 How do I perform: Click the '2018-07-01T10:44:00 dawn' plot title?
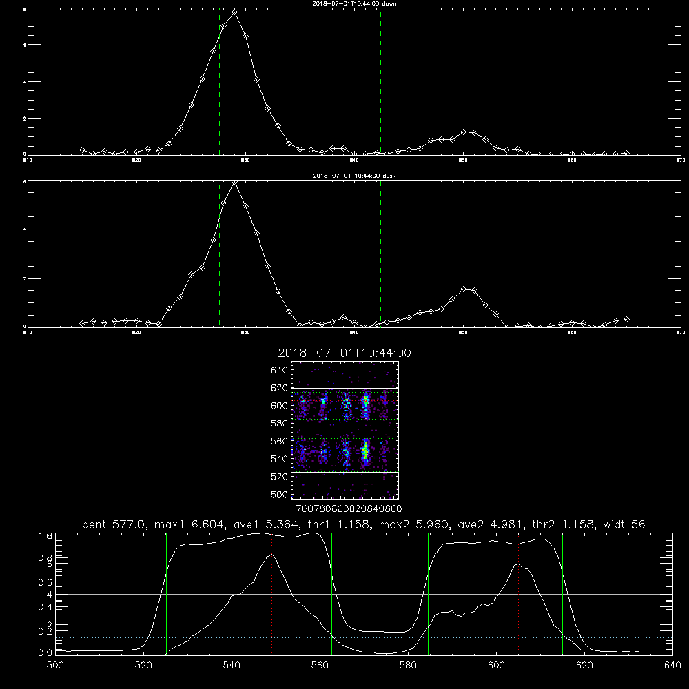pos(354,3)
